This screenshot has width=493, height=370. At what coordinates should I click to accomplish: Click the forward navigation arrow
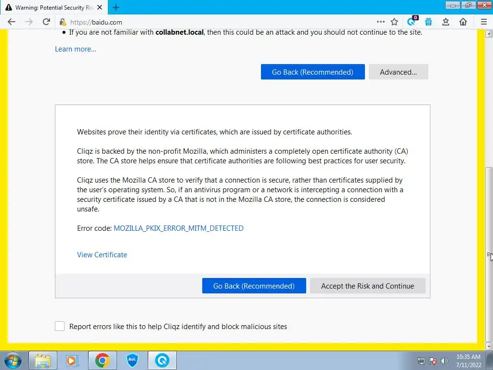[x=28, y=22]
